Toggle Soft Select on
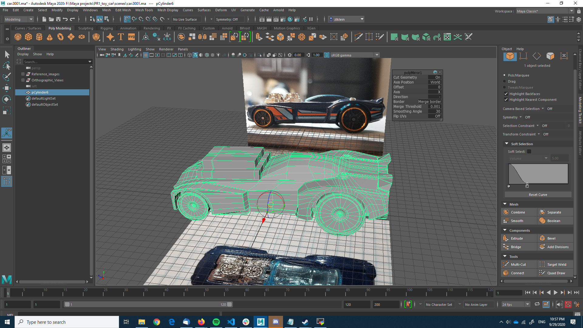The height and width of the screenshot is (328, 583). point(529,151)
